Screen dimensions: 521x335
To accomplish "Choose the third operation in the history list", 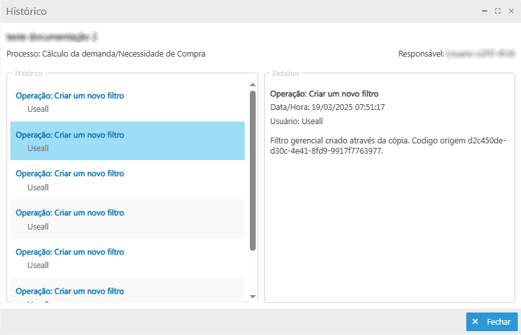I will point(70,174).
